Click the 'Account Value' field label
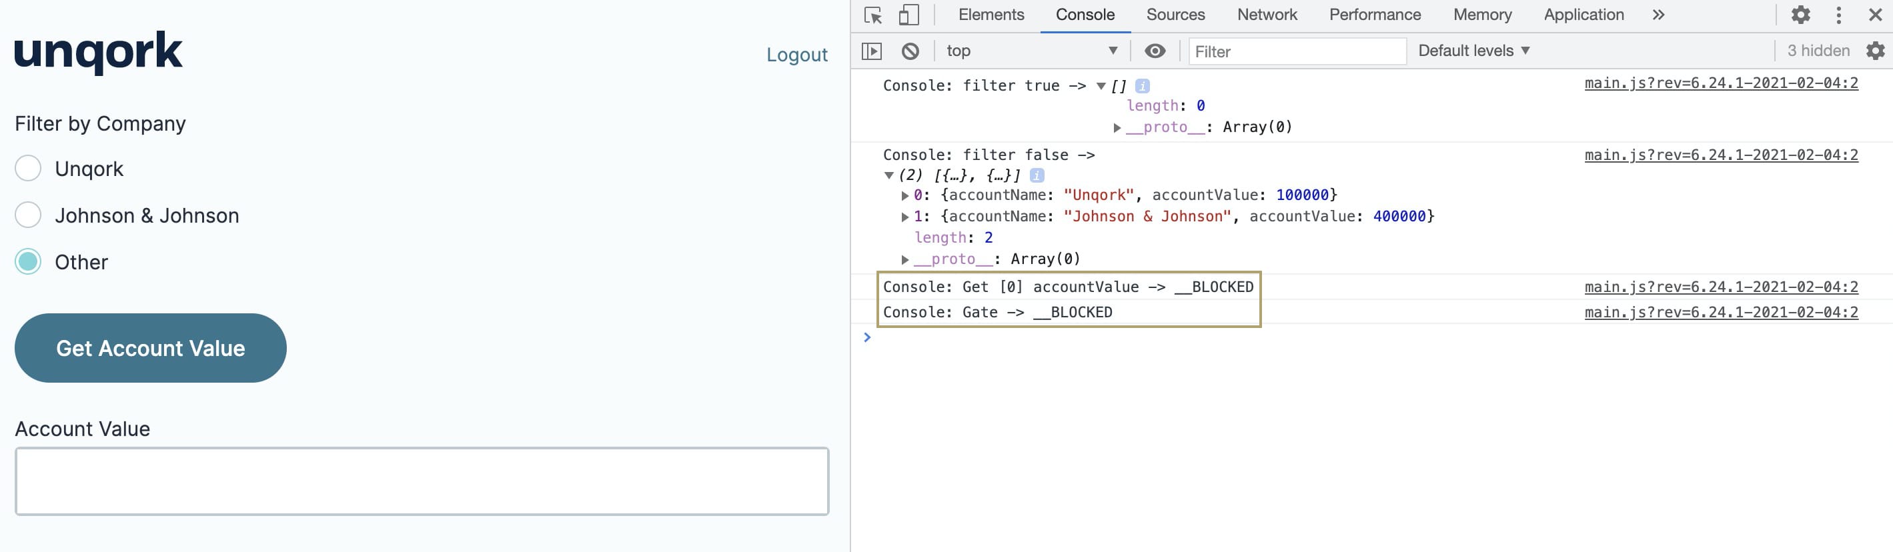Viewport: 1893px width, 552px height. (x=82, y=429)
